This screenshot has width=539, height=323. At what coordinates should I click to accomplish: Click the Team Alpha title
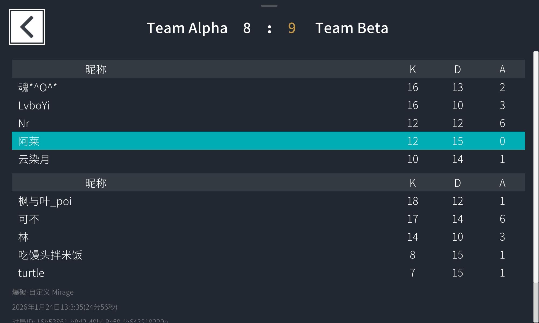pos(187,28)
